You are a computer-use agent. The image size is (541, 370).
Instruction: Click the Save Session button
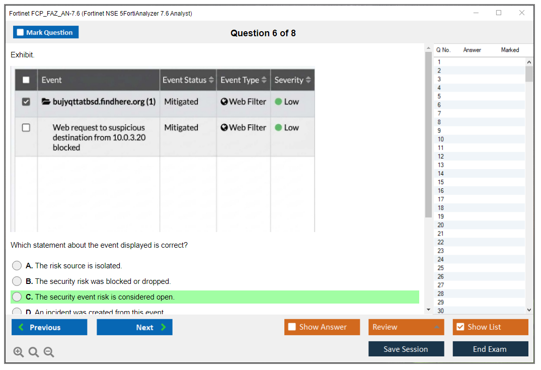point(406,349)
